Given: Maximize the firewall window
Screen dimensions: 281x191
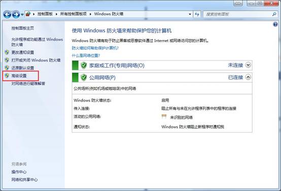Looking at the screenshot, I should point(260,3).
